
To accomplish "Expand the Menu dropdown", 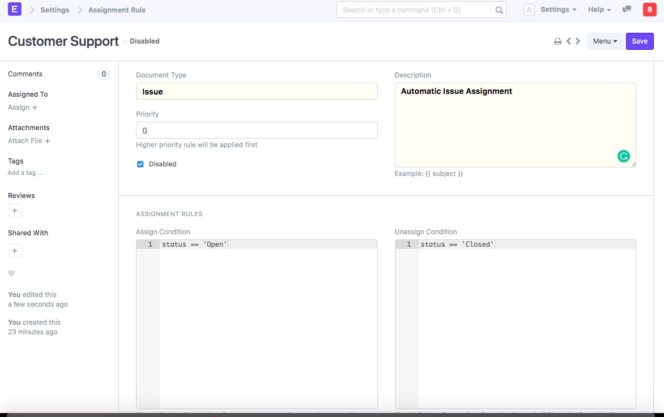I will point(605,41).
